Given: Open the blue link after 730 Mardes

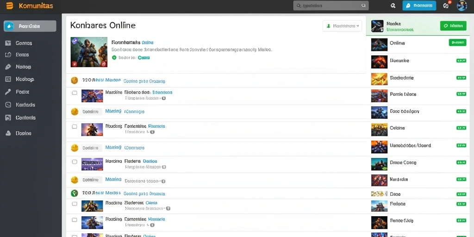Looking at the screenshot, I should coord(144,81).
